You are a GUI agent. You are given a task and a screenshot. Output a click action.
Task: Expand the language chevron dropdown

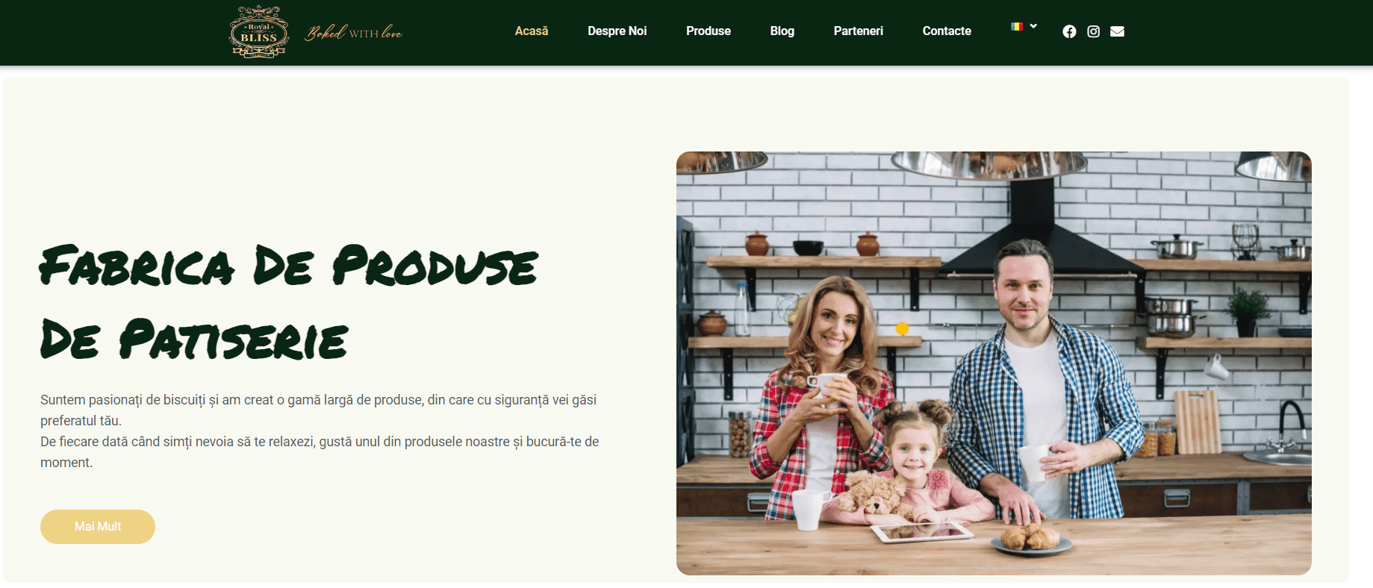(1033, 26)
